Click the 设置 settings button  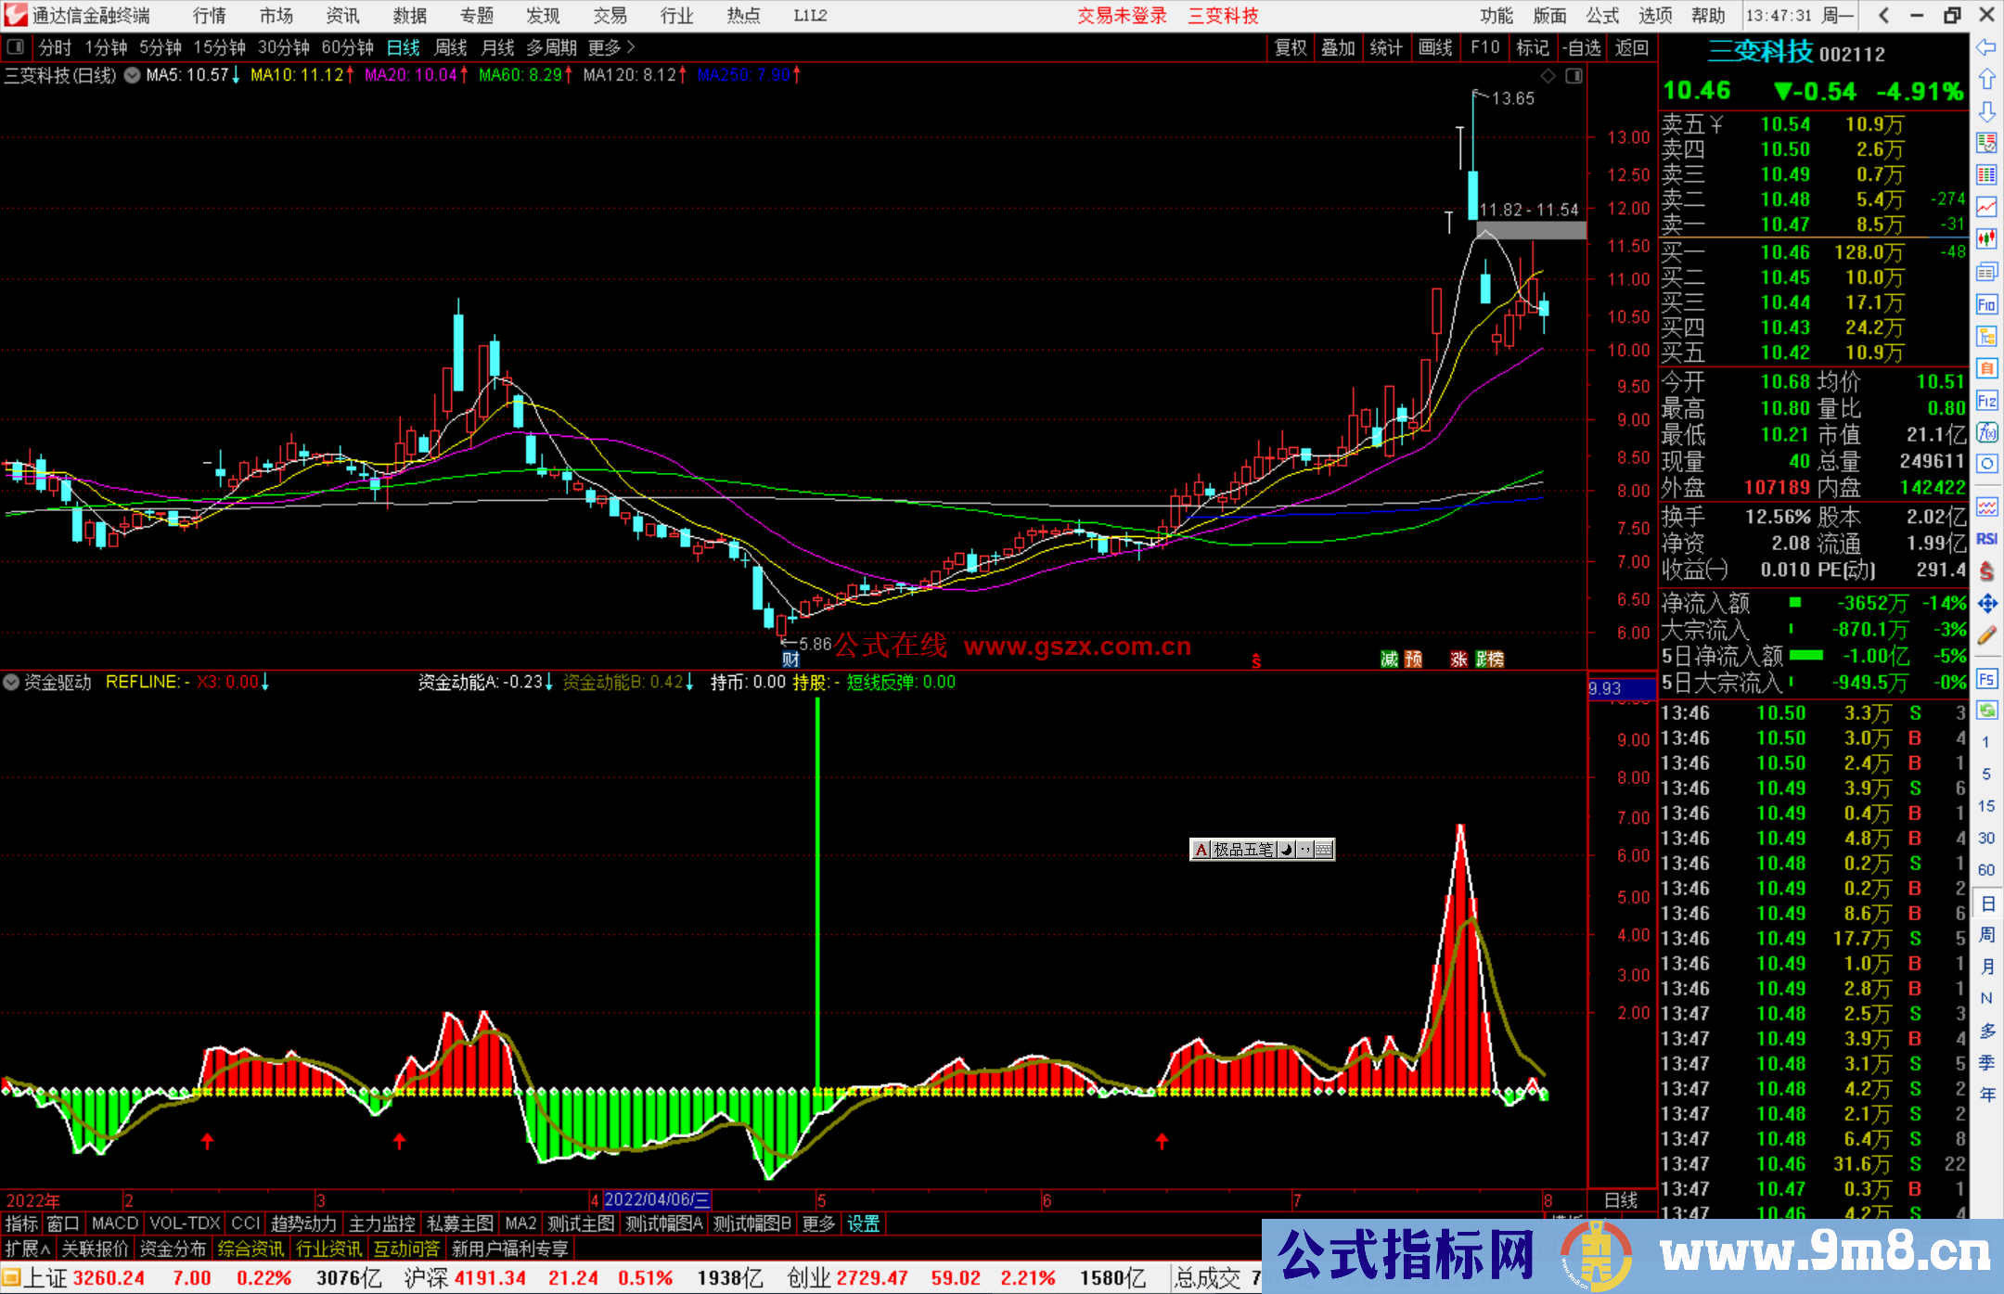click(863, 1224)
